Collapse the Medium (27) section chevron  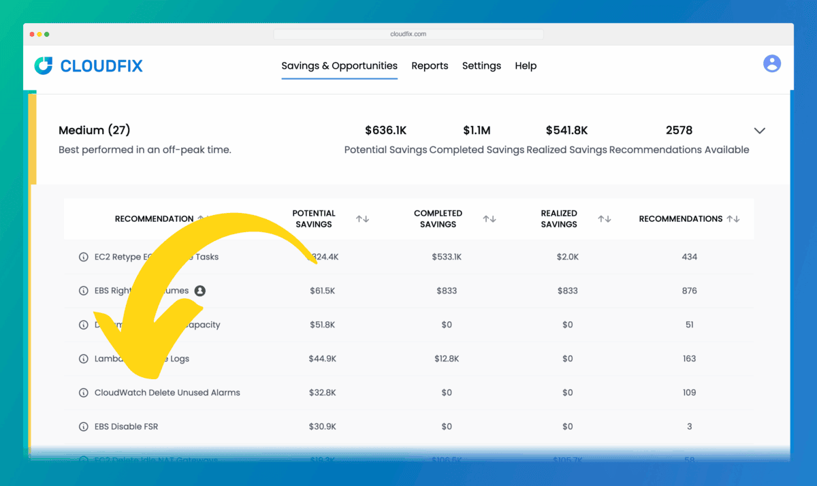(x=760, y=131)
